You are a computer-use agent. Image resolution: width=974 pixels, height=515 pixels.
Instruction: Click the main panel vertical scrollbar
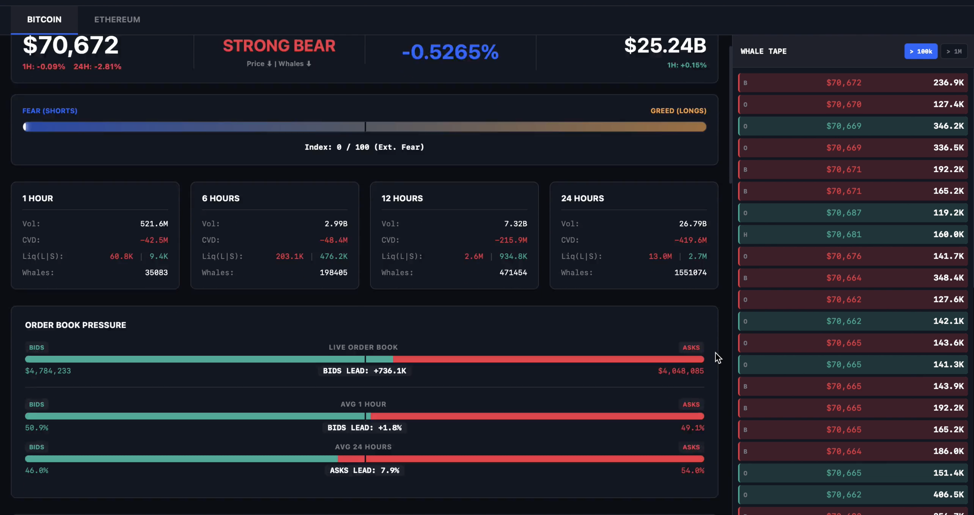click(731, 114)
